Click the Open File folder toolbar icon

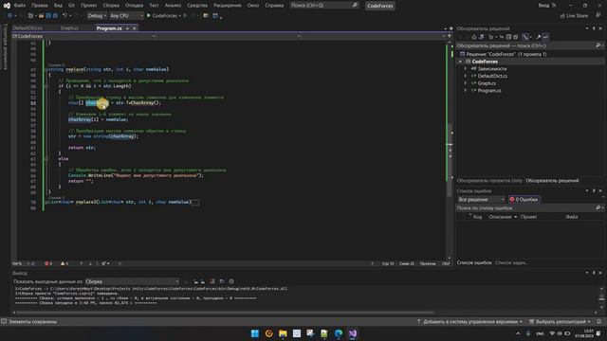tap(41, 15)
